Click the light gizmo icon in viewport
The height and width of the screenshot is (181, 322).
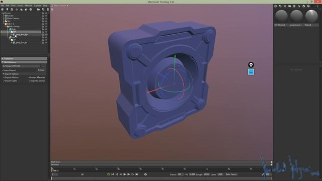(251, 65)
